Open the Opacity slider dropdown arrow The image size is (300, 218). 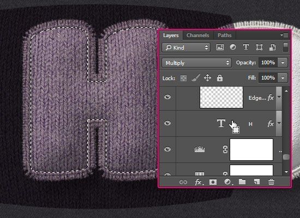click(x=283, y=63)
